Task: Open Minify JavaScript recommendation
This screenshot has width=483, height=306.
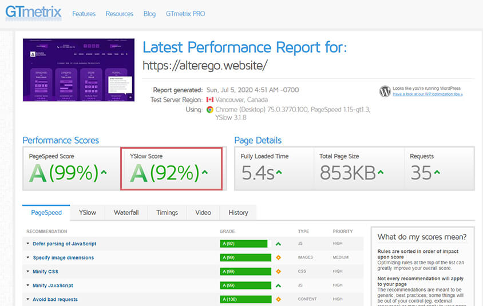Action: [x=53, y=285]
